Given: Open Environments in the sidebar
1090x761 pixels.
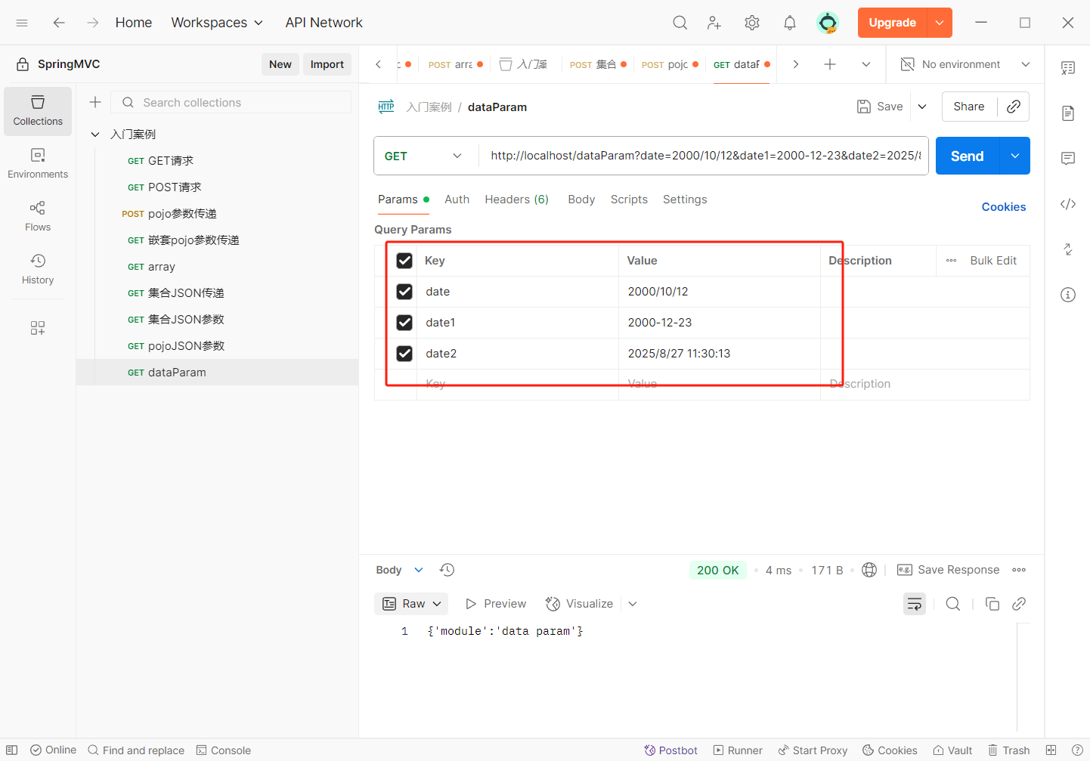Looking at the screenshot, I should (x=38, y=164).
